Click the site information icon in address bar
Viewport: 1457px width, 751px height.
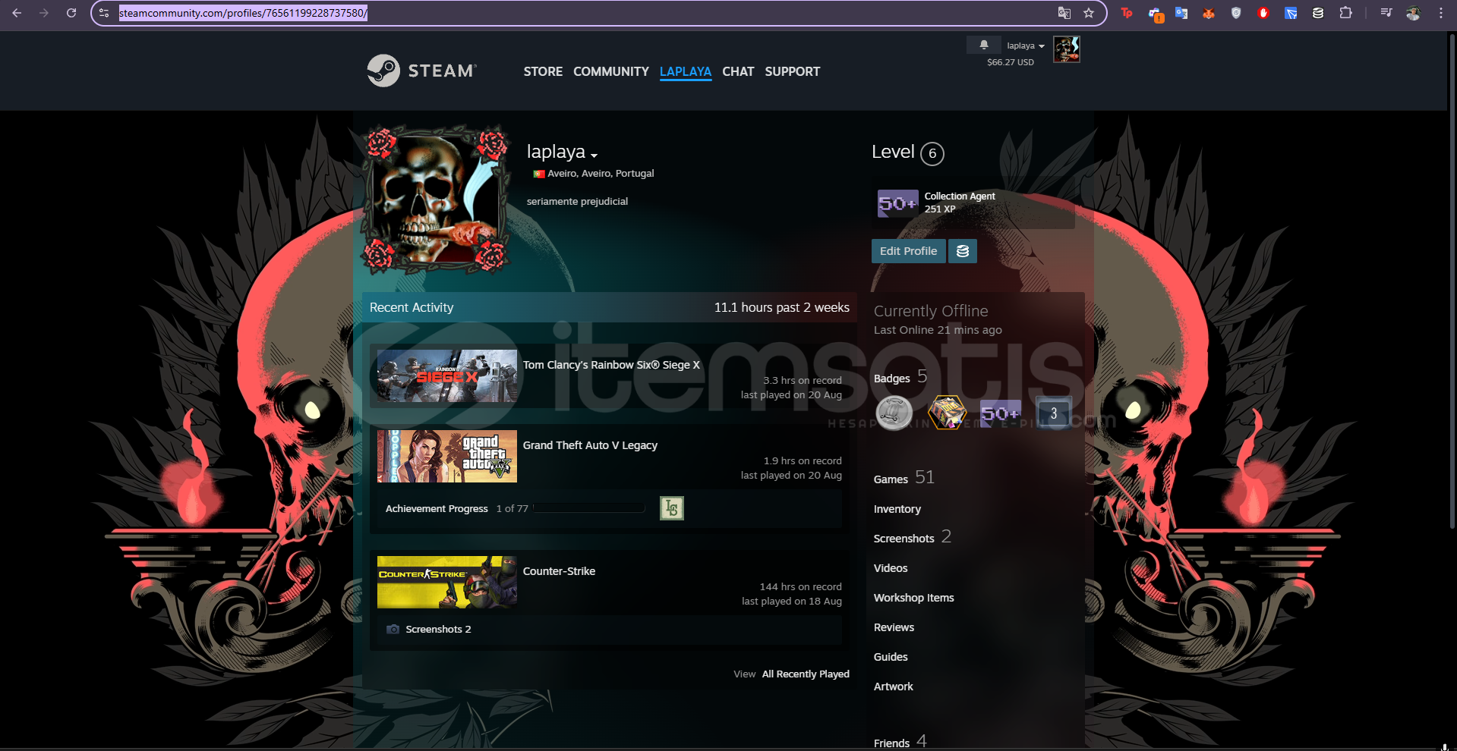(x=104, y=13)
